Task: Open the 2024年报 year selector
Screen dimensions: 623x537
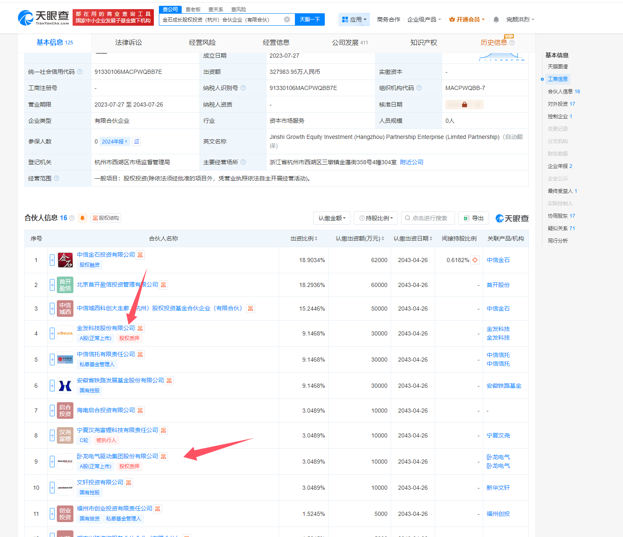Action: [115, 141]
